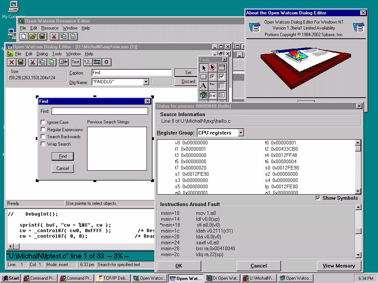The image size is (378, 283).
Task: Toggle the Regular Expressions checkbox
Action: [x=43, y=129]
